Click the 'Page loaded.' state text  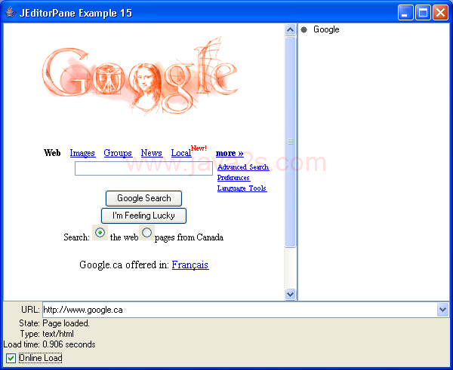click(x=66, y=323)
